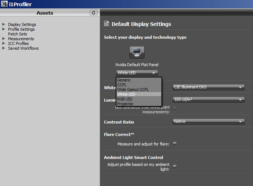
Task: Click the Default Display Settings header icon
Action: (x=107, y=24)
